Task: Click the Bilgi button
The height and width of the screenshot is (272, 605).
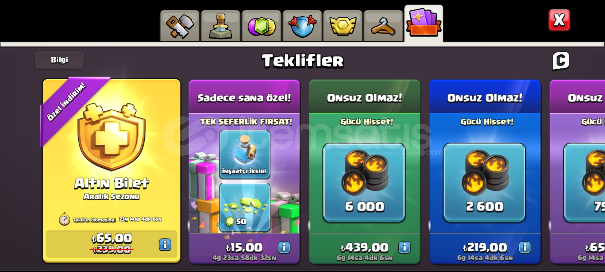Action: [x=59, y=60]
